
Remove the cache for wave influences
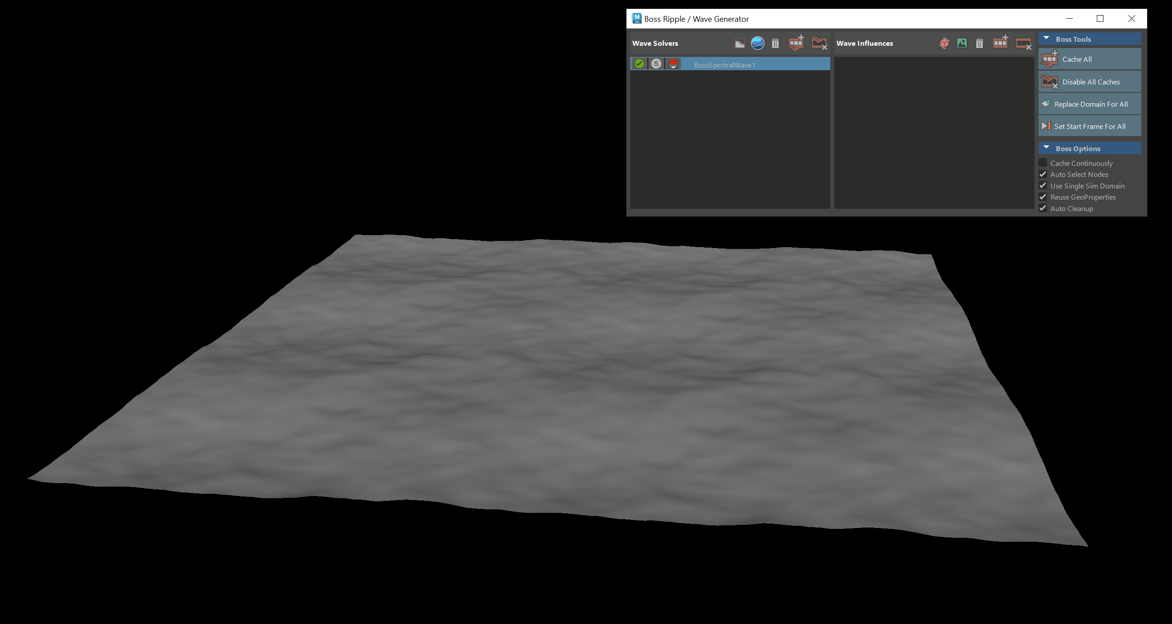click(x=1024, y=44)
